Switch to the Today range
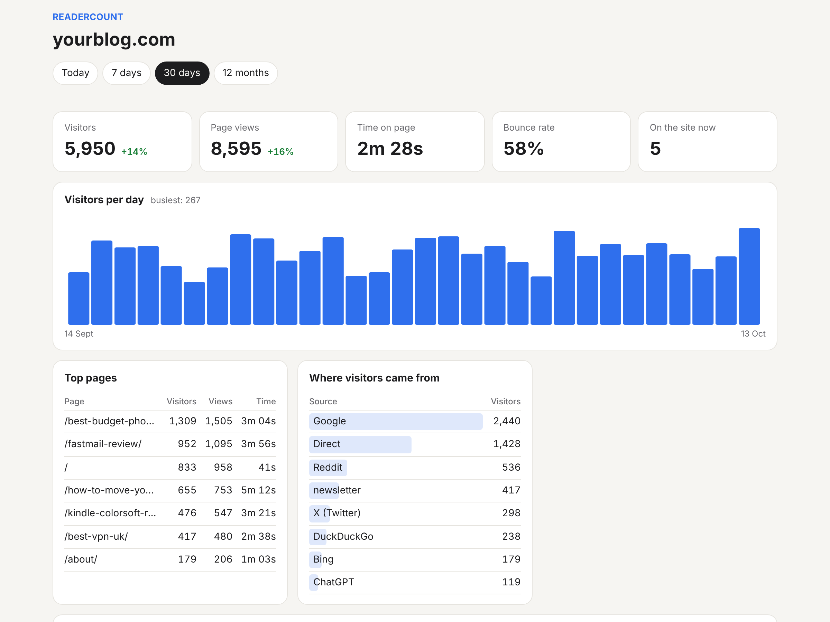Screen dimensions: 830x622 [x=75, y=73]
